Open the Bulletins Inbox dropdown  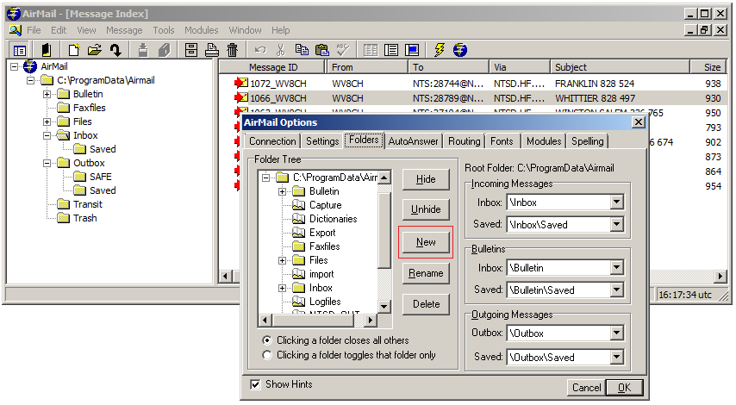tap(617, 267)
